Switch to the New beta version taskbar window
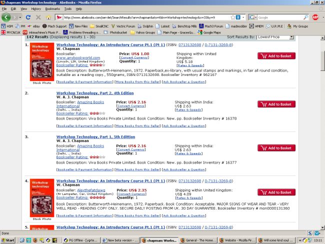This screenshot has width=325, height=244. pyautogui.click(x=120, y=240)
